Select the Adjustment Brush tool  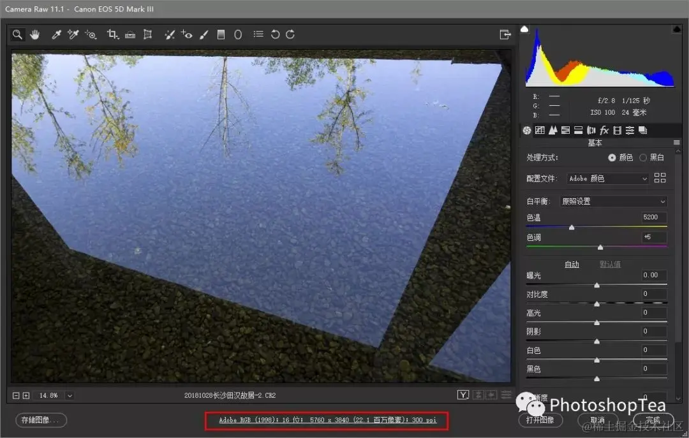[204, 34]
